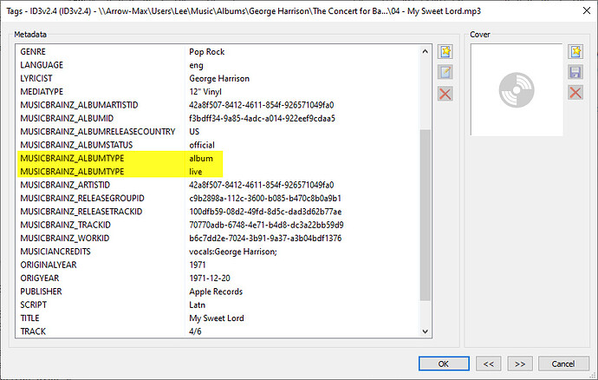This screenshot has width=598, height=380.
Task: Select the MUSICBRAINZ_RELEASETRACKID row
Action: 218,212
